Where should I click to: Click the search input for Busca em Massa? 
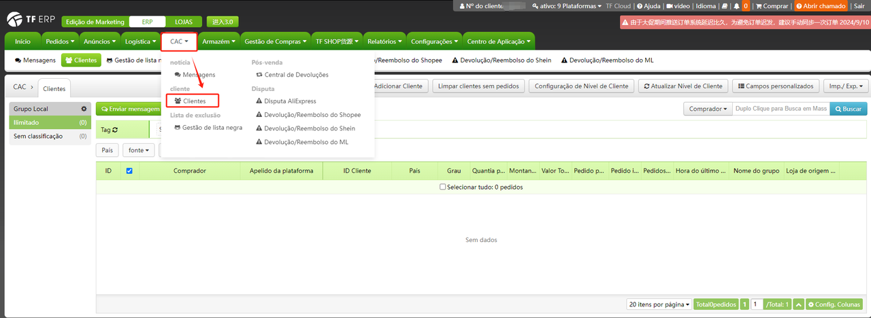tap(780, 109)
